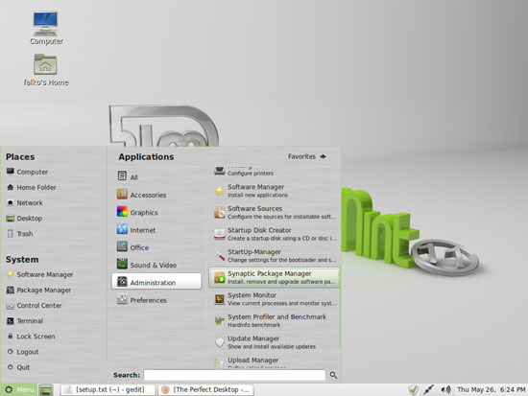Click the Control Center label
Screen dimensions: 528x396
tap(39, 305)
